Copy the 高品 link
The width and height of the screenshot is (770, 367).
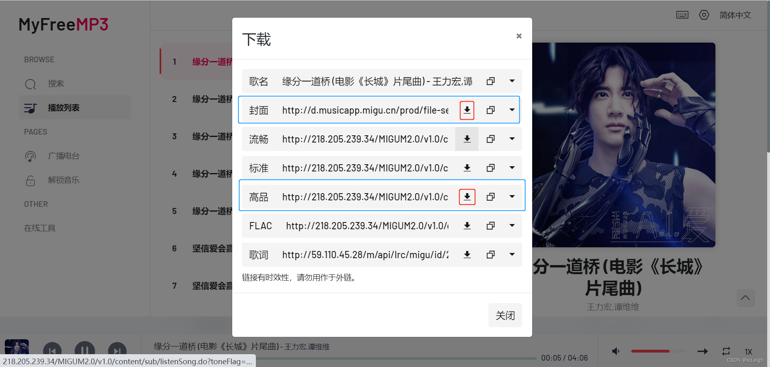tap(490, 197)
